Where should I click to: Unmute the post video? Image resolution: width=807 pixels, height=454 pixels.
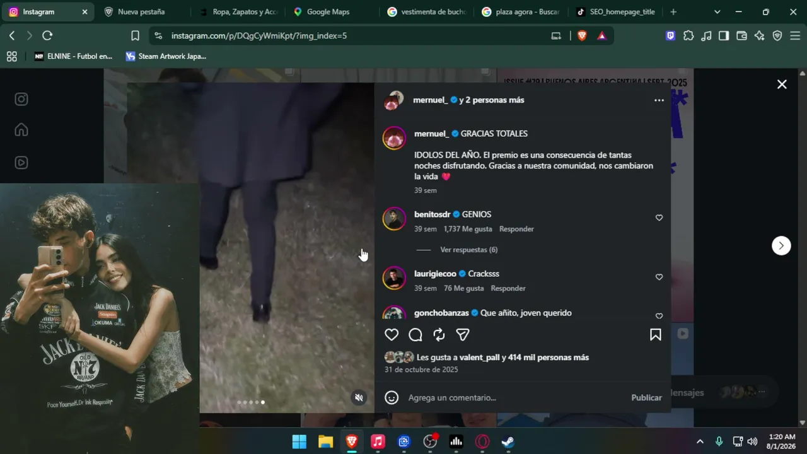click(359, 397)
